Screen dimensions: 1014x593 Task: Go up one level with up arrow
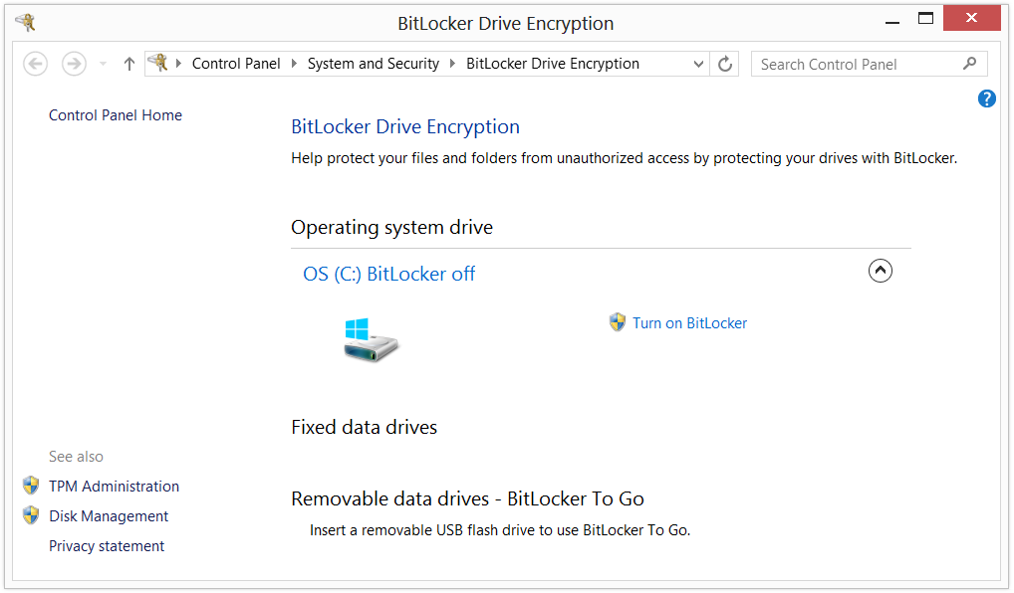129,64
